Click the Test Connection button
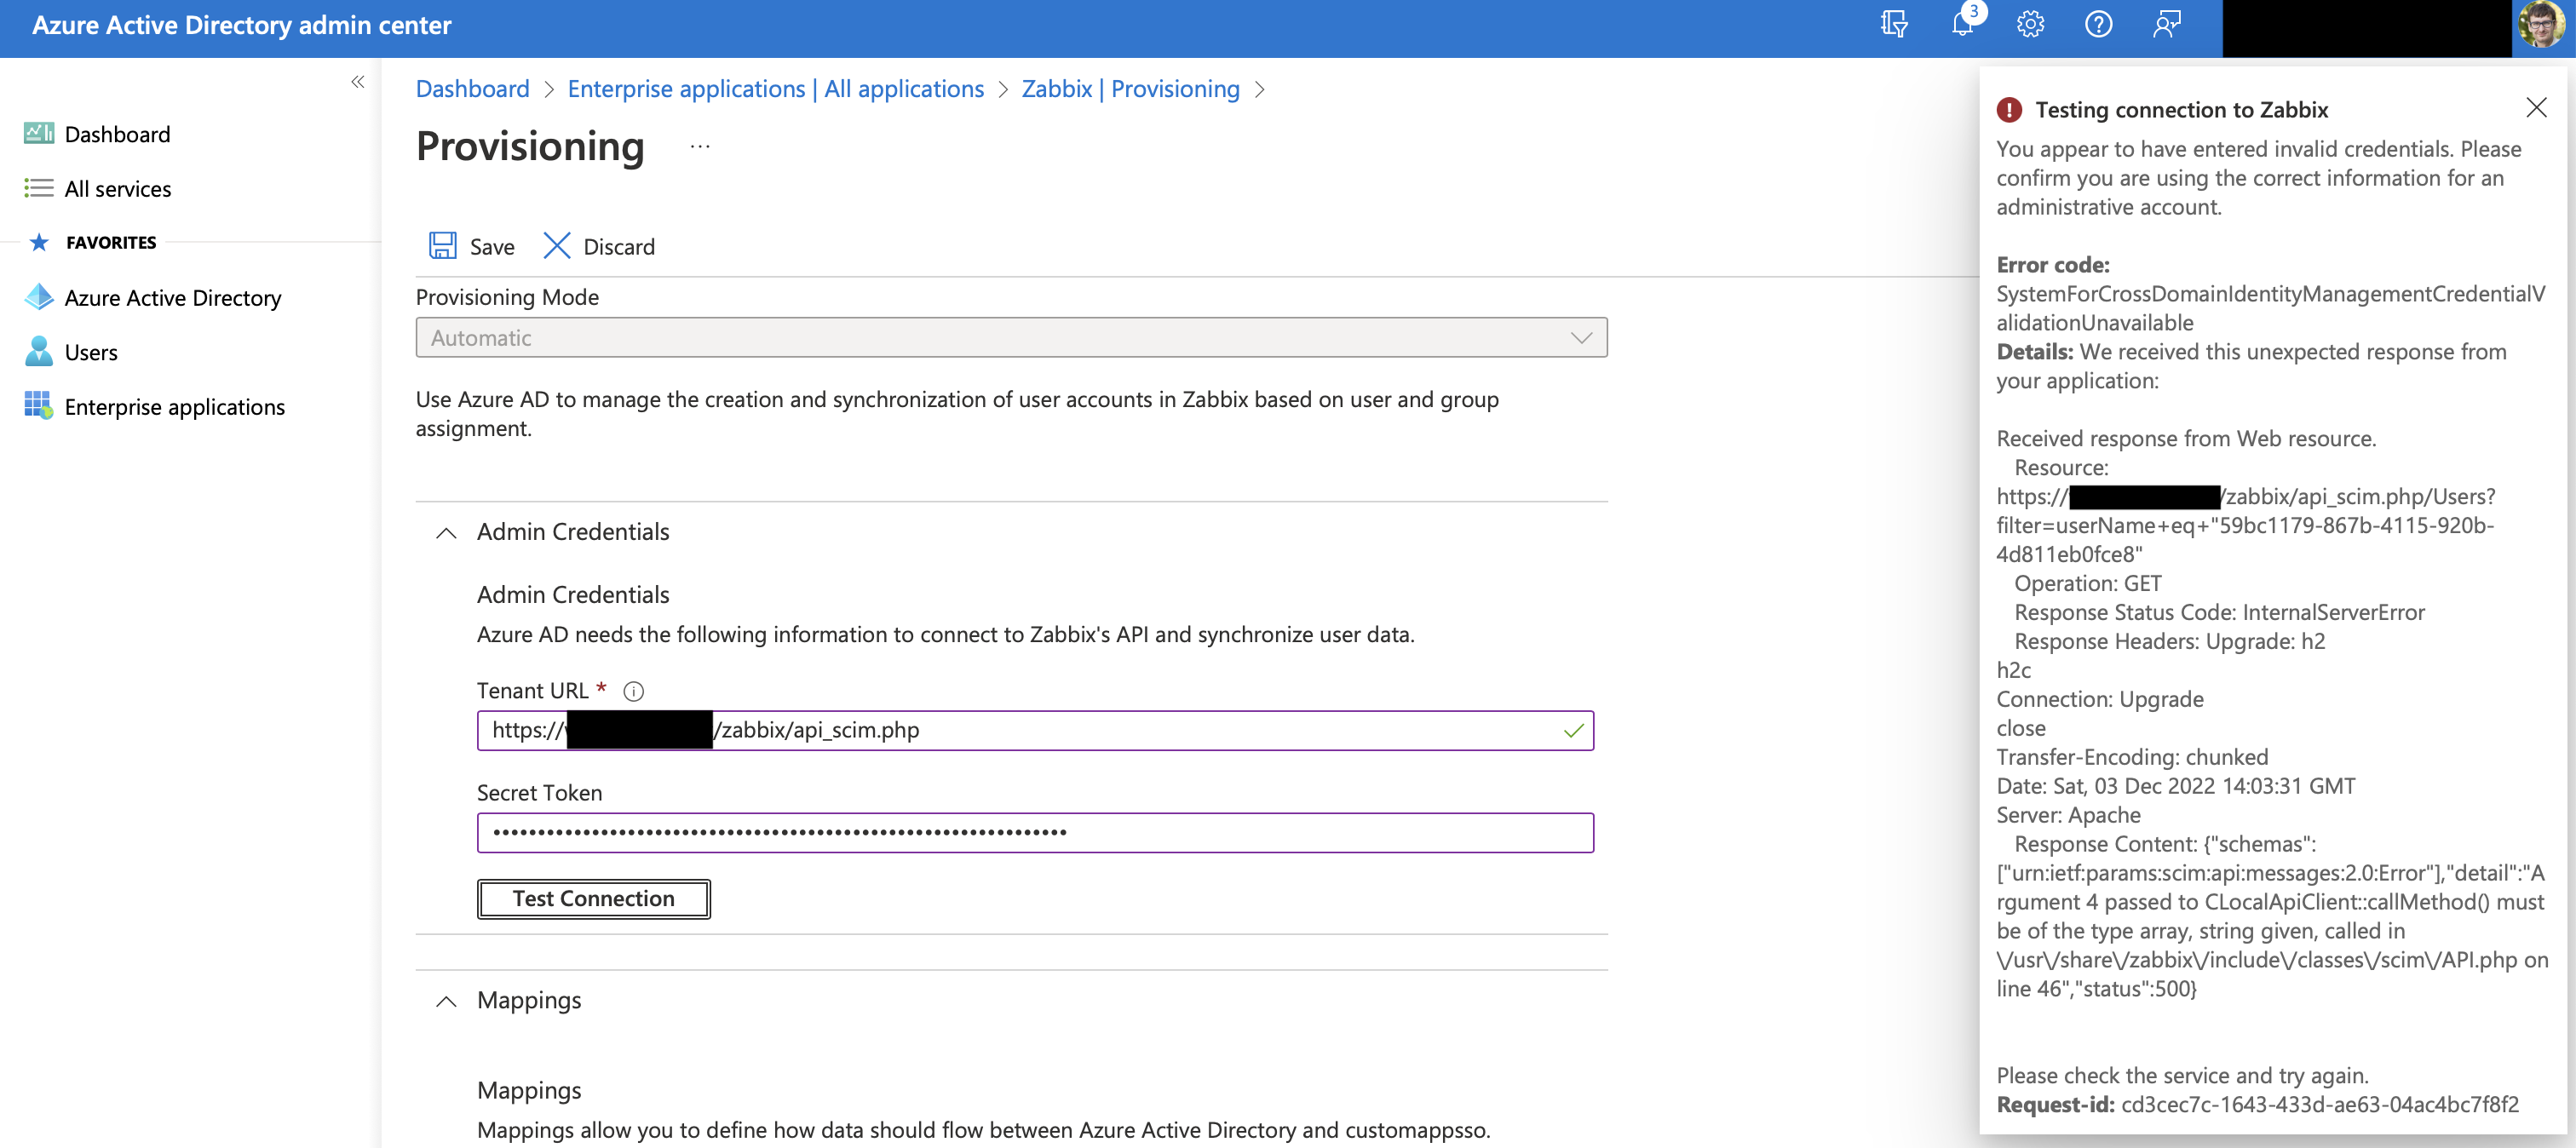This screenshot has width=2576, height=1148. (x=593, y=899)
